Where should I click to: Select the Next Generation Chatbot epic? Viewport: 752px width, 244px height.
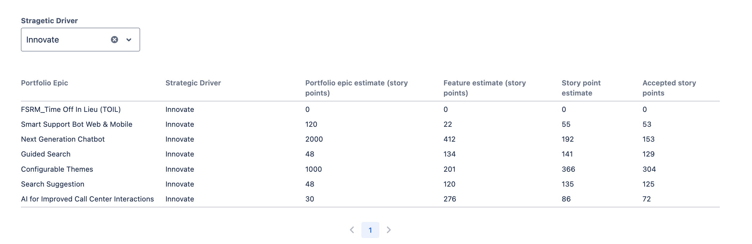coord(63,139)
